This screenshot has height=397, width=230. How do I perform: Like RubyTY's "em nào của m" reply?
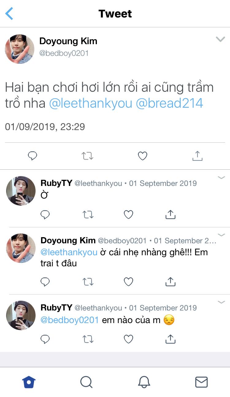pyautogui.click(x=128, y=339)
